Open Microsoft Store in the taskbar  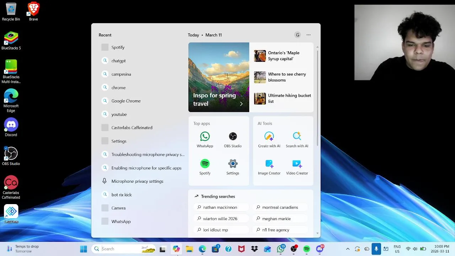[215, 249]
